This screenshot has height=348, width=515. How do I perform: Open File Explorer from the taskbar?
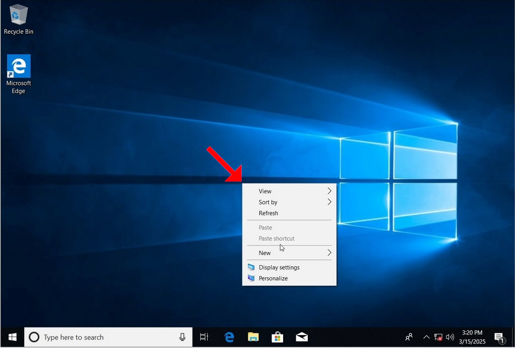pyautogui.click(x=253, y=337)
